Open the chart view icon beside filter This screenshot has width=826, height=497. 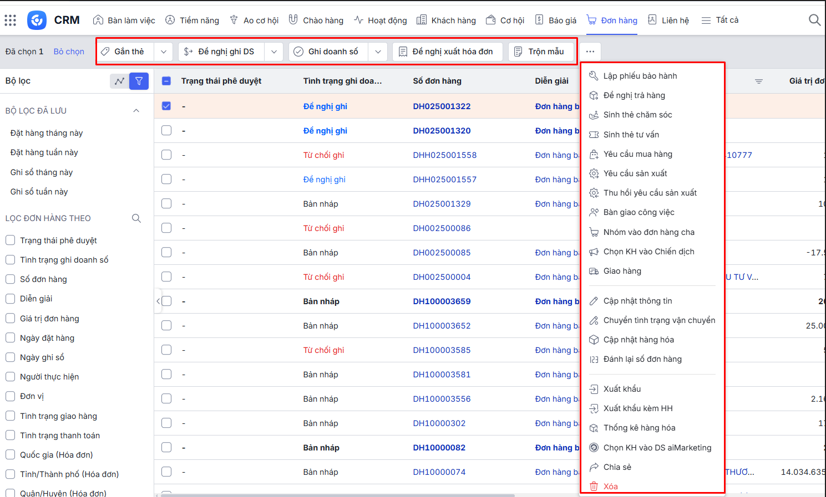click(119, 81)
